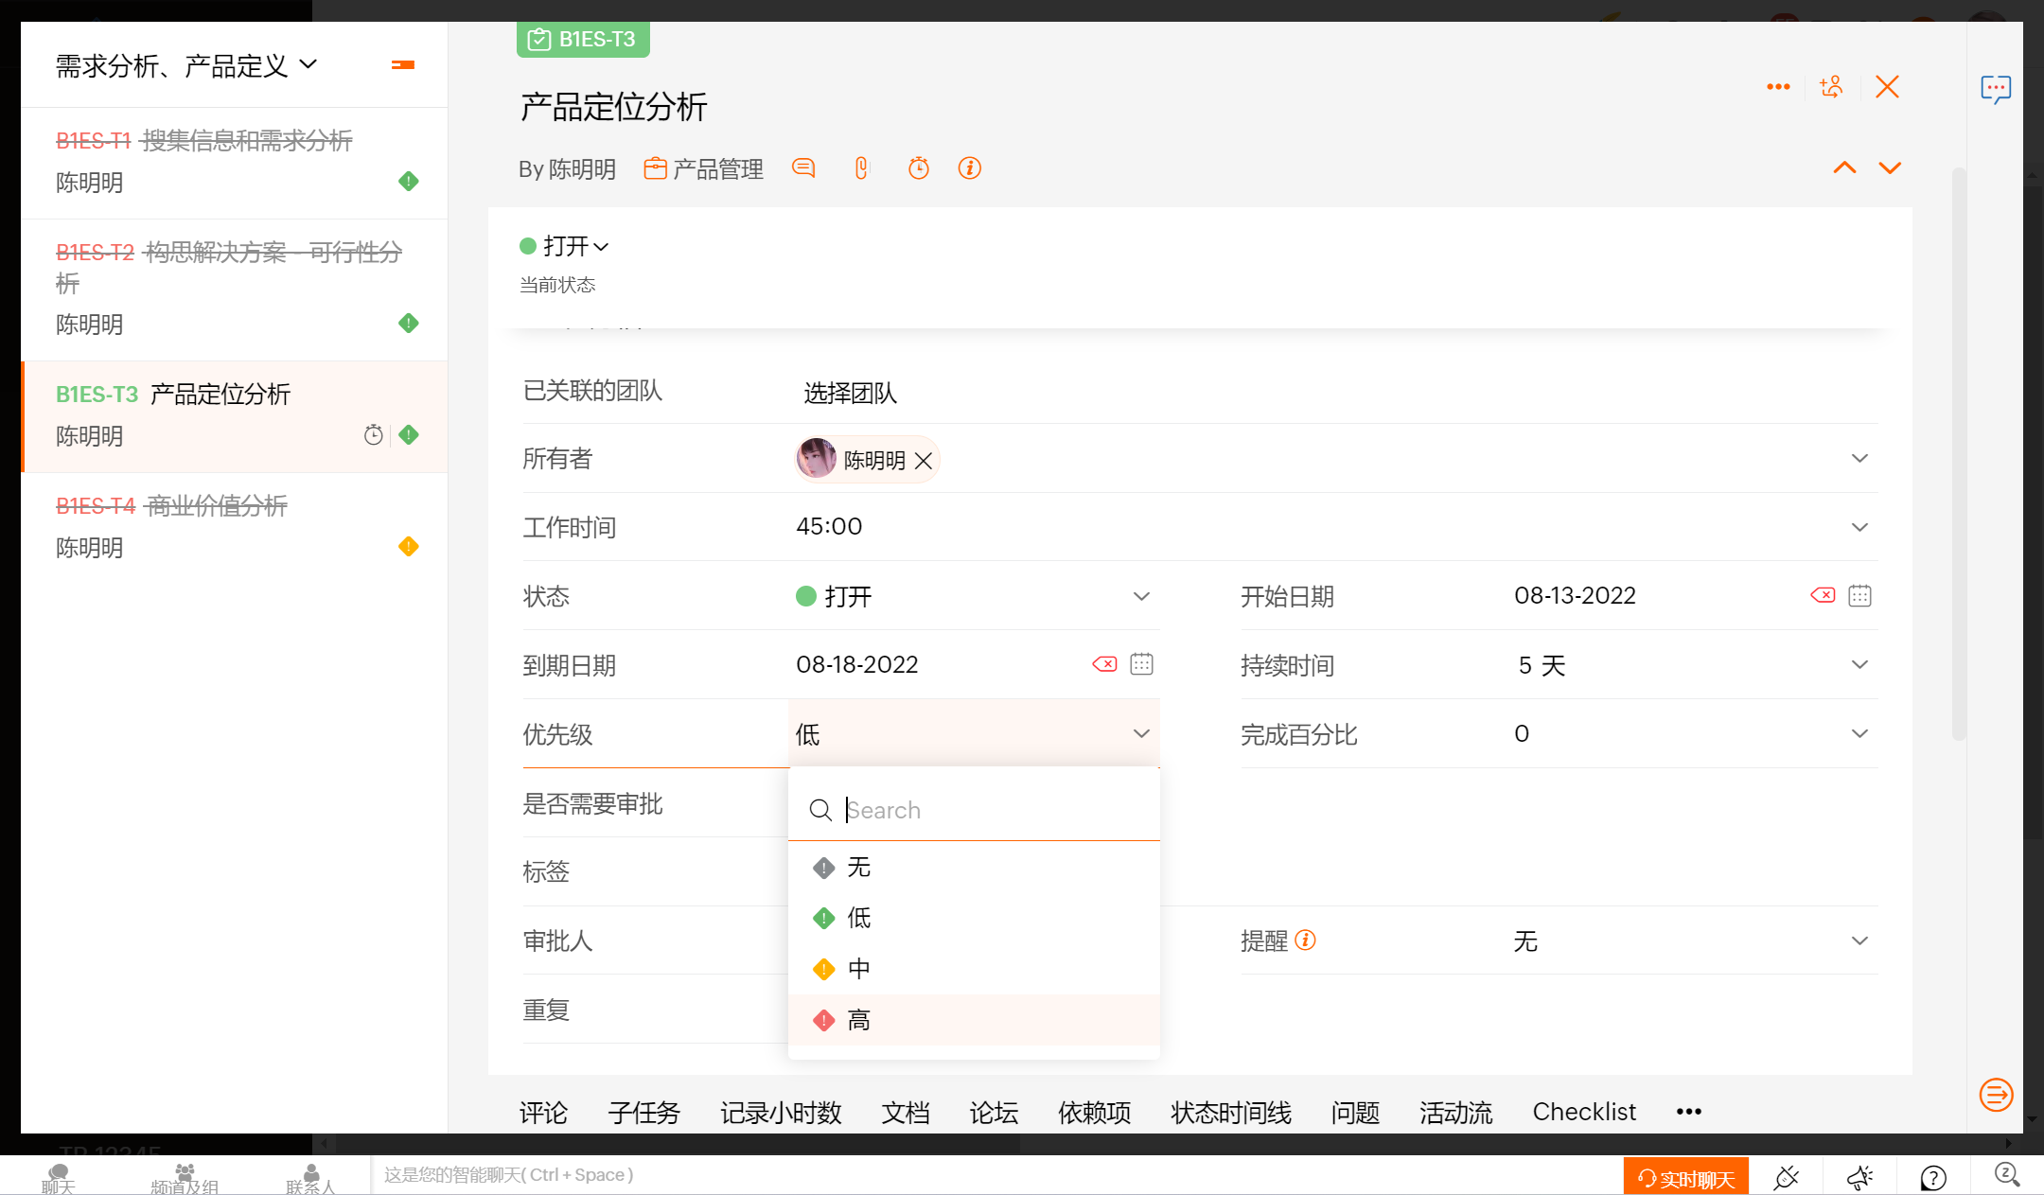Open the 完成百分比 dropdown
This screenshot has height=1195, width=2044.
(x=1859, y=734)
